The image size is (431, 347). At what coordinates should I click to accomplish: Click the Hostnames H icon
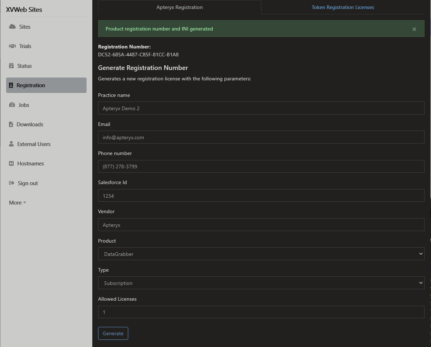(x=11, y=164)
